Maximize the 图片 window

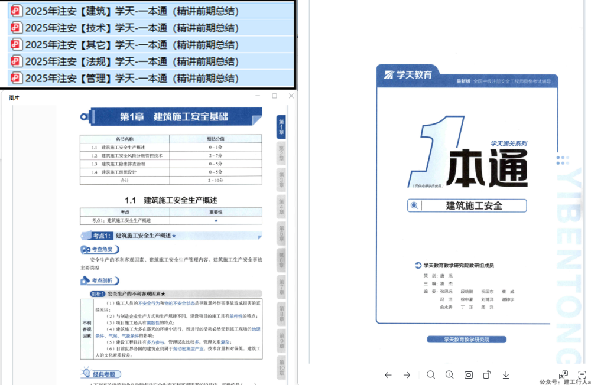(x=274, y=96)
